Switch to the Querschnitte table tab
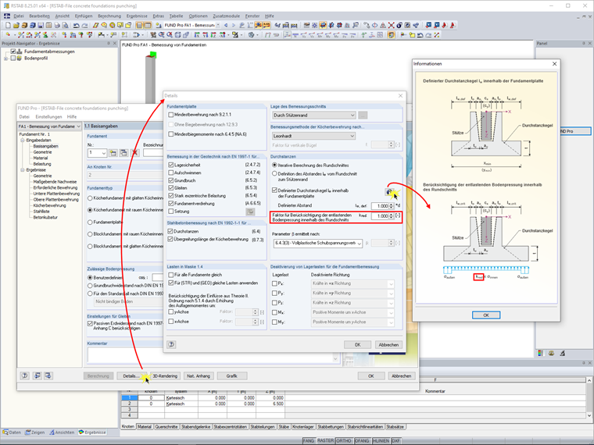Screen dimensions: 594x445 click(x=166, y=427)
